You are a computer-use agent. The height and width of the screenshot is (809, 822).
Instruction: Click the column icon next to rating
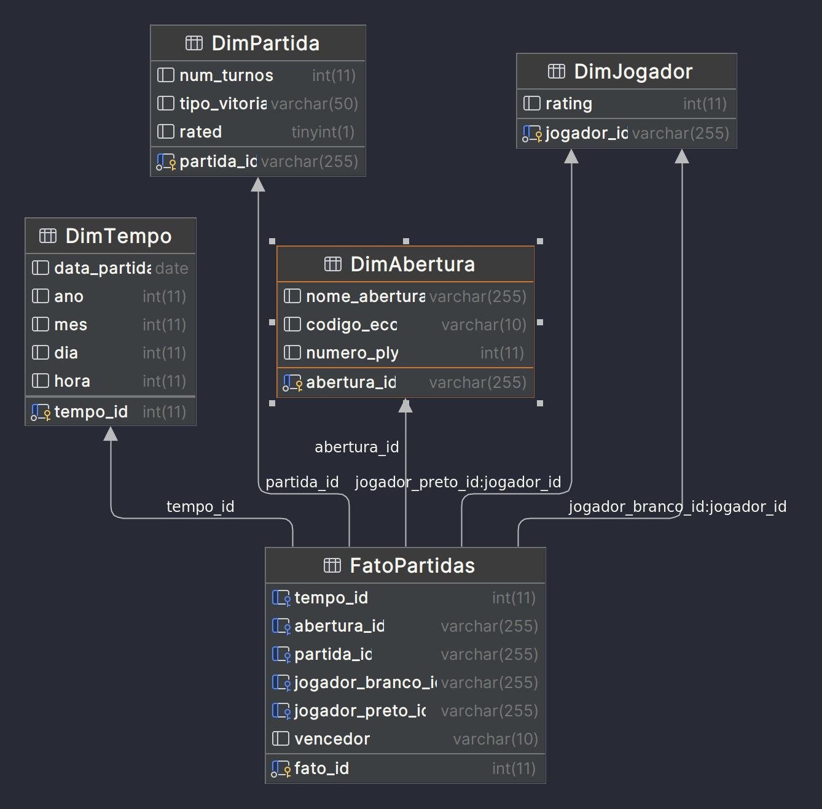(532, 103)
